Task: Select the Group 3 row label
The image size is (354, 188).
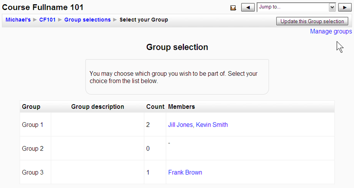Action: [x=33, y=172]
